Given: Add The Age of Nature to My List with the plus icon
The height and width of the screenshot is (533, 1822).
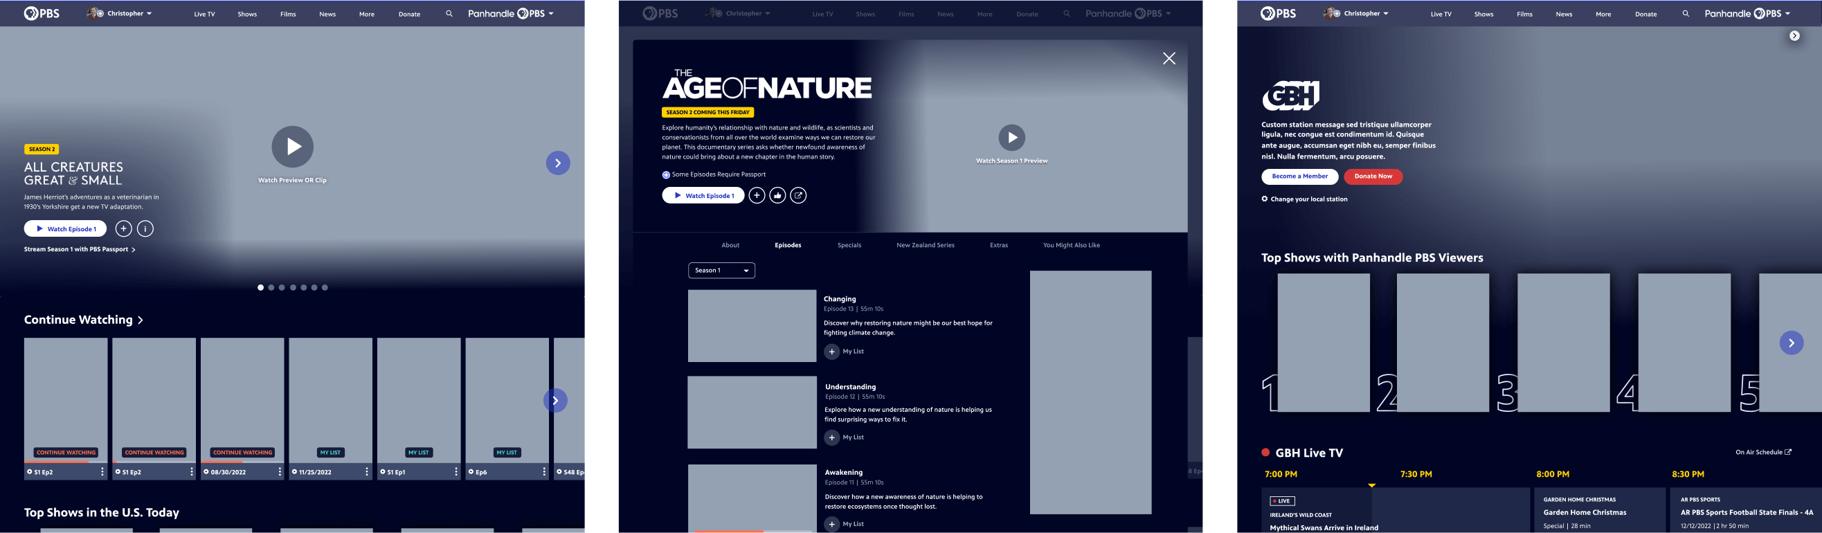Looking at the screenshot, I should pos(757,195).
